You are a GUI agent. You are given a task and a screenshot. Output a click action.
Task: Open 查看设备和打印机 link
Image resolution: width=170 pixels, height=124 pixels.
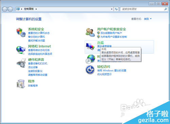pos(38,64)
